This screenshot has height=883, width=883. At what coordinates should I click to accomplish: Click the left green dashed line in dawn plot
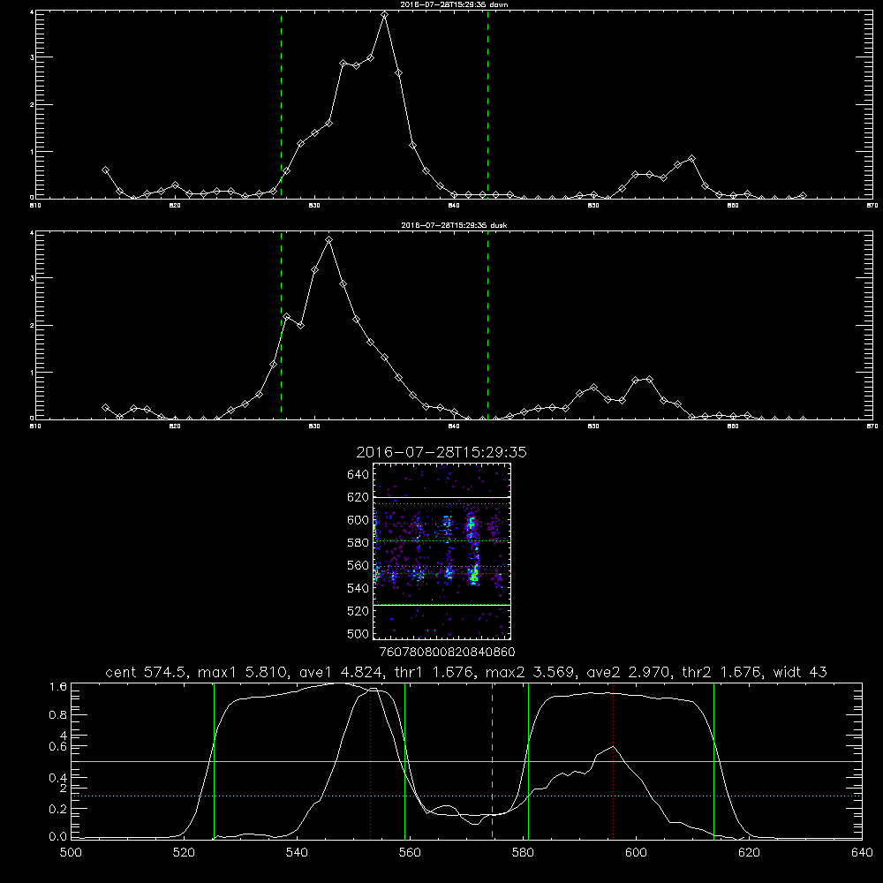tap(281, 105)
